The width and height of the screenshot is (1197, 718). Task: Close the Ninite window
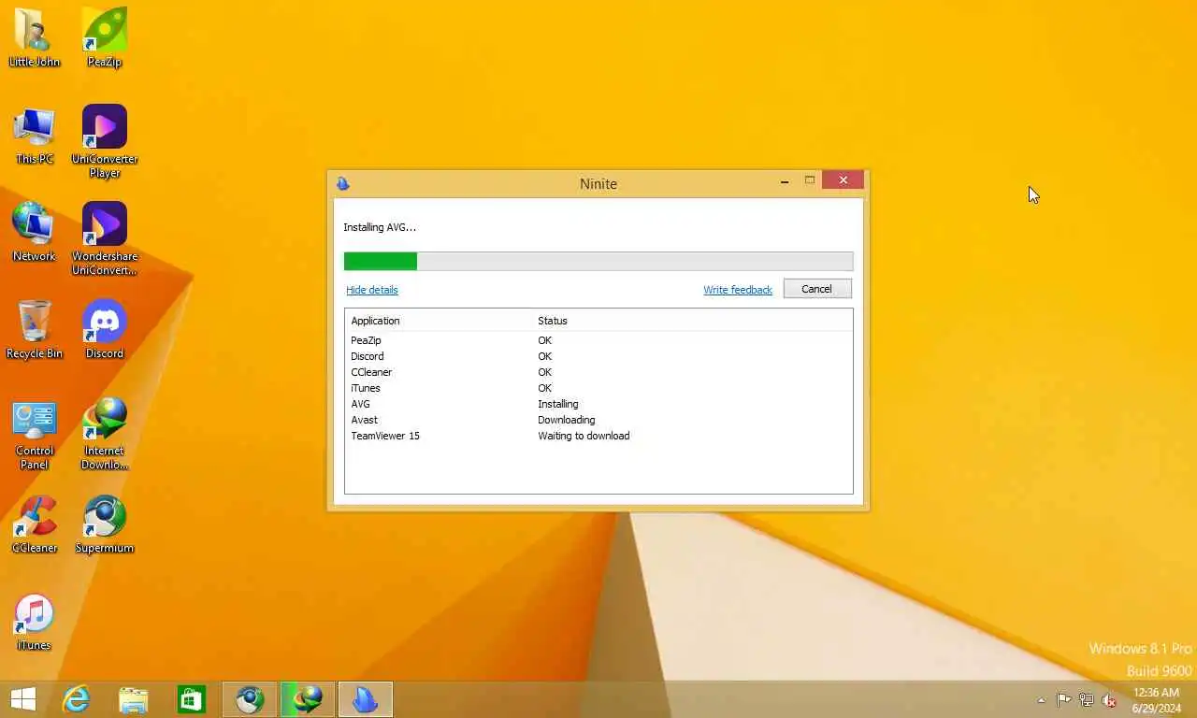point(844,180)
